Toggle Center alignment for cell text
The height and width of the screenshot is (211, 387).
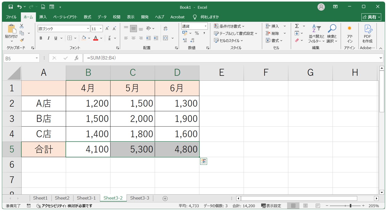[133, 38]
